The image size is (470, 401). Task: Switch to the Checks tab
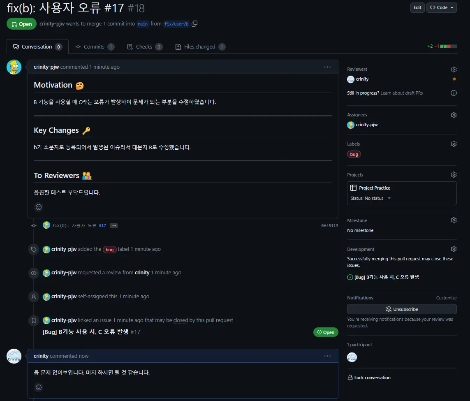tap(145, 47)
